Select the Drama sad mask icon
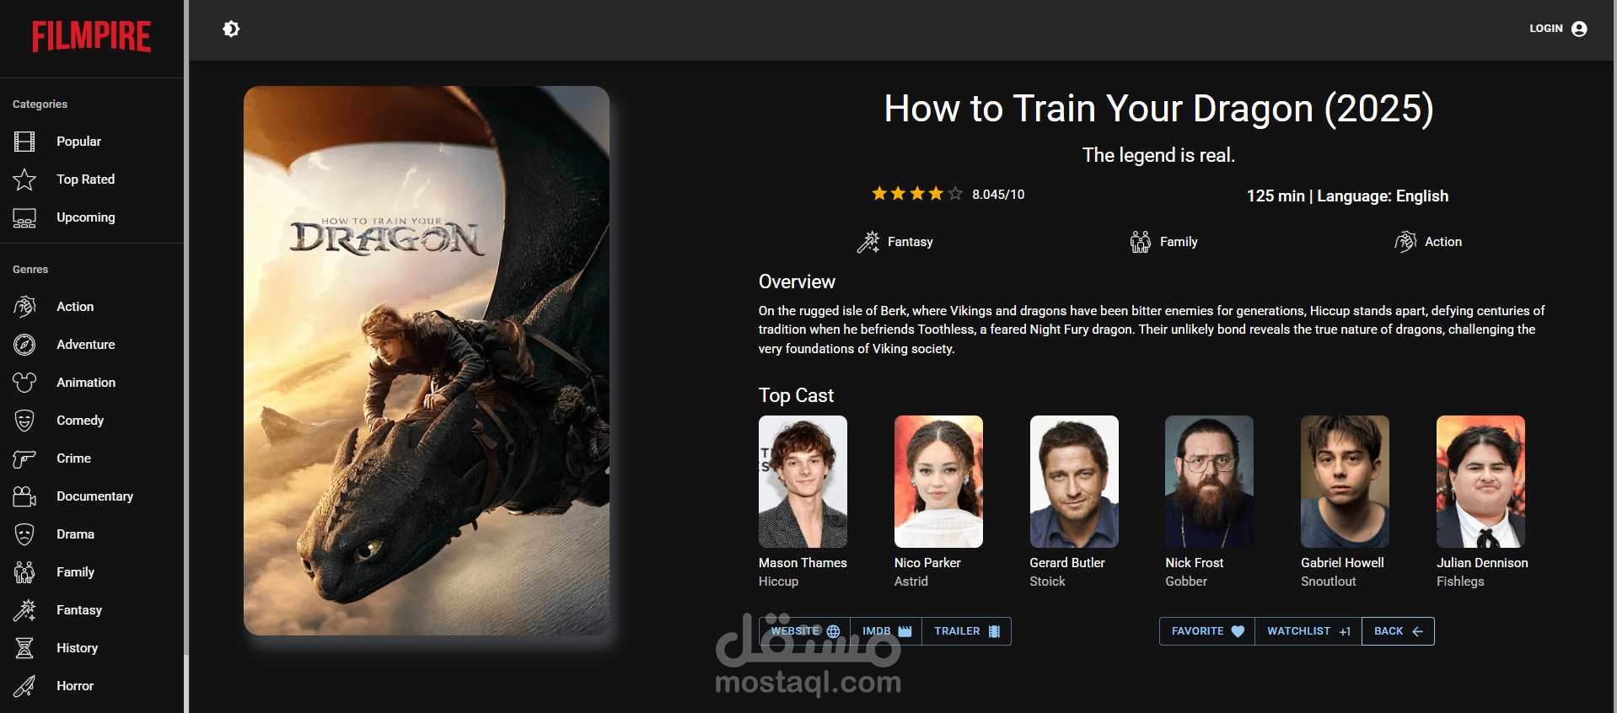Screen dimensions: 1617x713 [x=24, y=534]
